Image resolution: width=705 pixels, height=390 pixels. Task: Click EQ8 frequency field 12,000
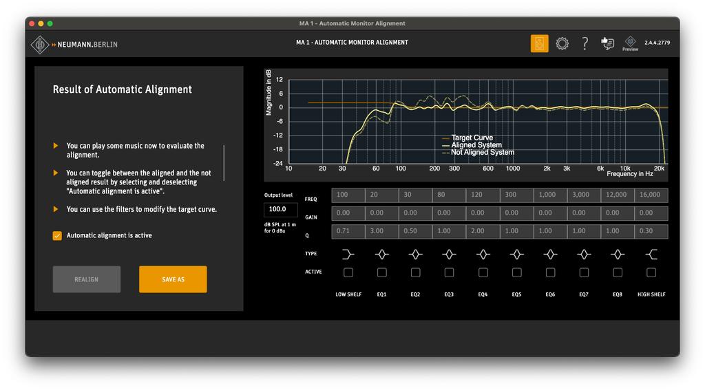click(x=618, y=195)
